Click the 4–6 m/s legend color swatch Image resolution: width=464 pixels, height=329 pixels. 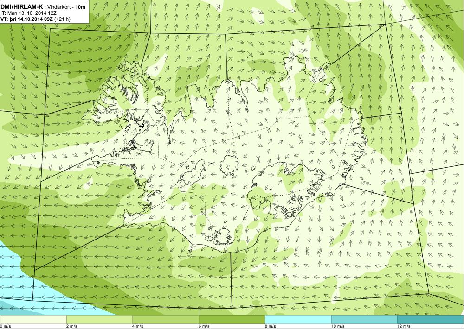click(x=166, y=320)
